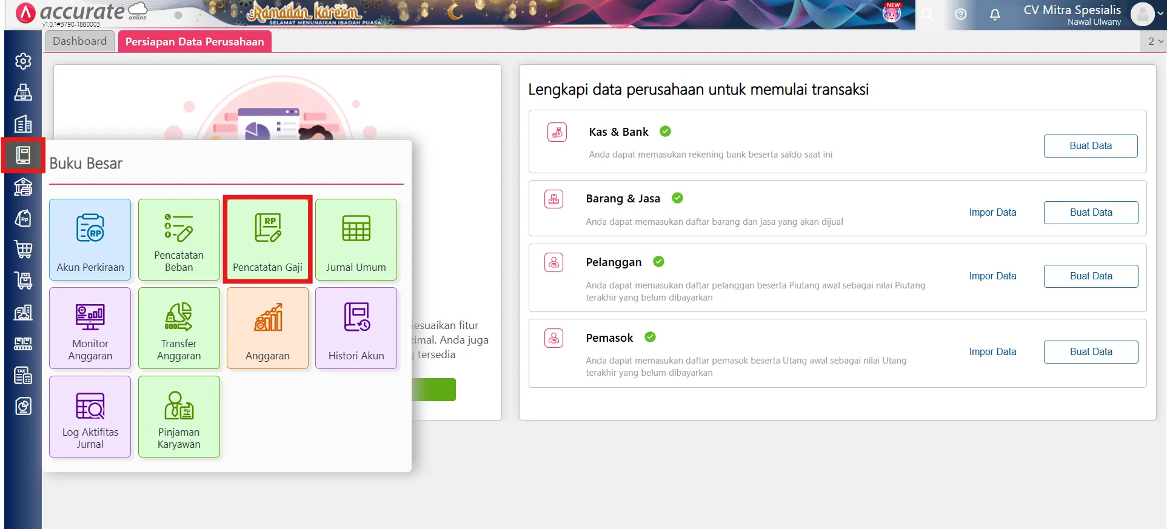Screen dimensions: 1167x529
Task: Click the Buku Besar panel title
Action: (86, 164)
